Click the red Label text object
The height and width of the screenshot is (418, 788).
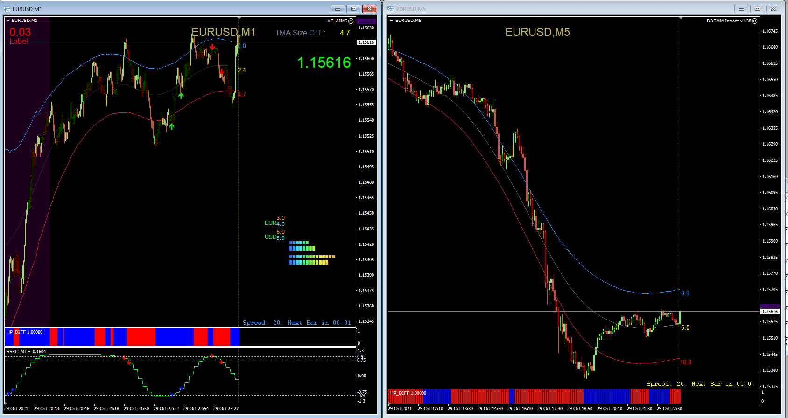point(19,42)
